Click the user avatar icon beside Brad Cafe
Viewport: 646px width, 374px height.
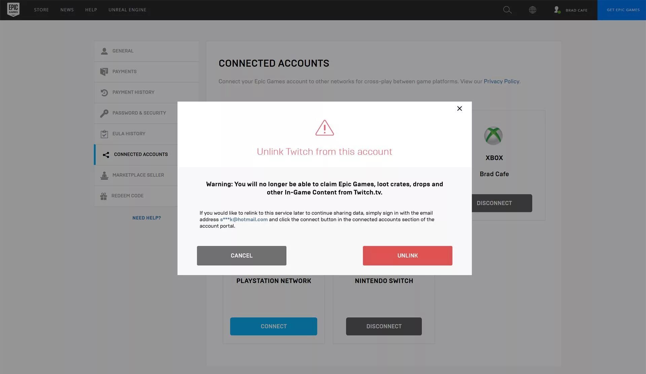557,10
